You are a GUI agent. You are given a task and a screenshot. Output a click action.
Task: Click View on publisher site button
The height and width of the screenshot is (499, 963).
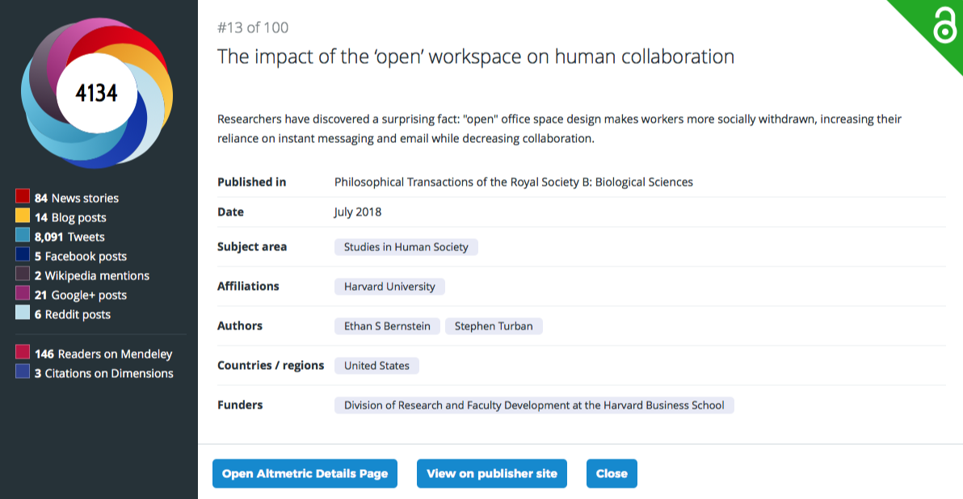[x=492, y=473]
